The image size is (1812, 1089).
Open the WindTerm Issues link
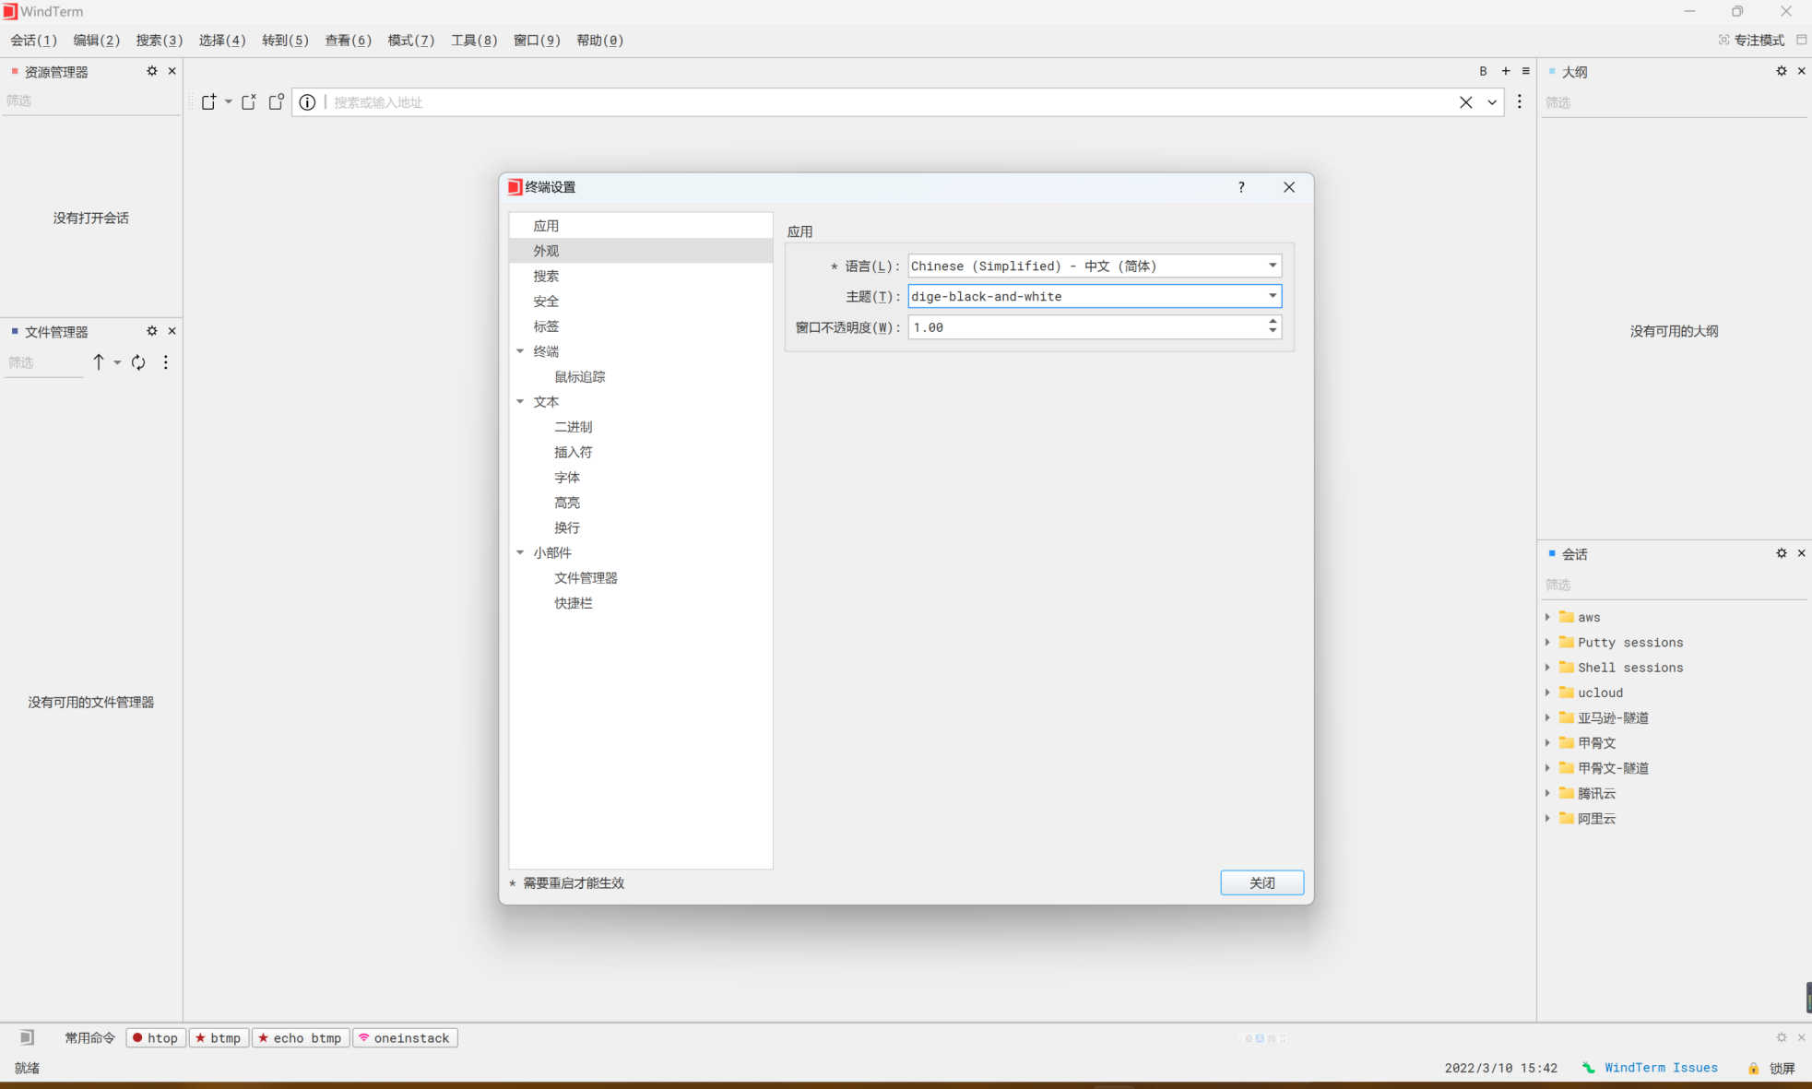(x=1660, y=1068)
